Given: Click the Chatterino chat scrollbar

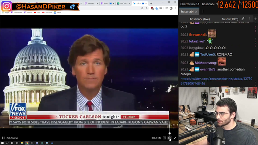Looking at the screenshot, I should click(256, 54).
